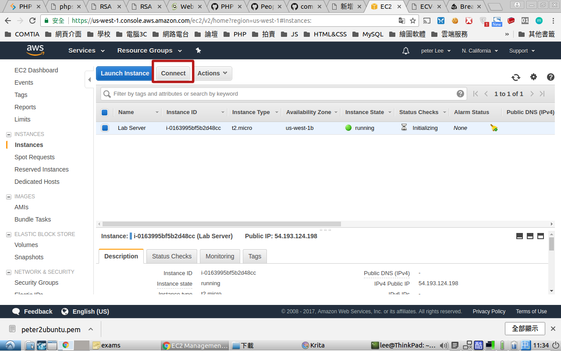Toggle the select-all instances checkbox
Viewport: 561px width, 351px height.
pyautogui.click(x=105, y=112)
